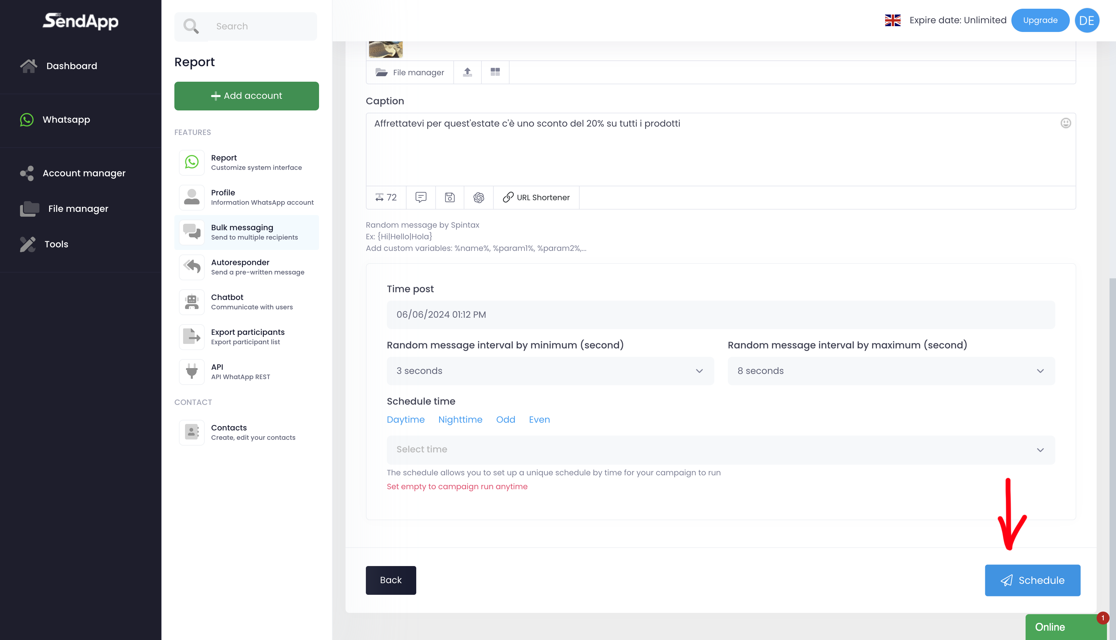Select Daytime schedule preset
Screen dimensions: 1116x640
tap(405, 419)
